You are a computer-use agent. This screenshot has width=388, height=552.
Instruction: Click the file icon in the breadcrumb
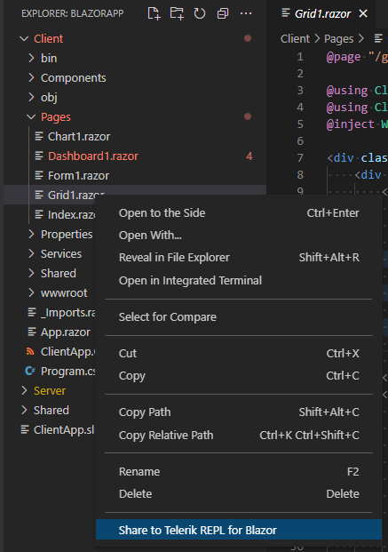pyautogui.click(x=378, y=38)
